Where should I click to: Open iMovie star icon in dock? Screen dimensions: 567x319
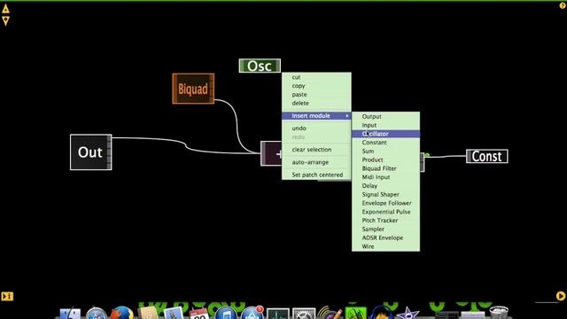pyautogui.click(x=408, y=314)
